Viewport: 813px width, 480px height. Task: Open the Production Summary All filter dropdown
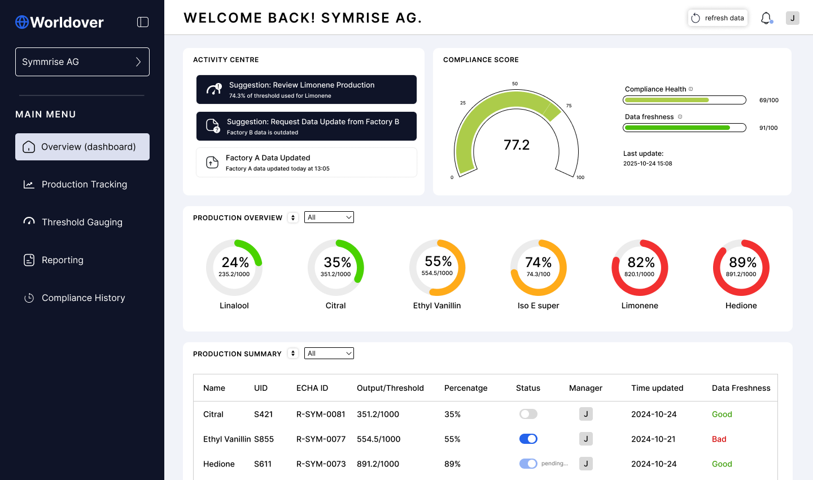329,354
